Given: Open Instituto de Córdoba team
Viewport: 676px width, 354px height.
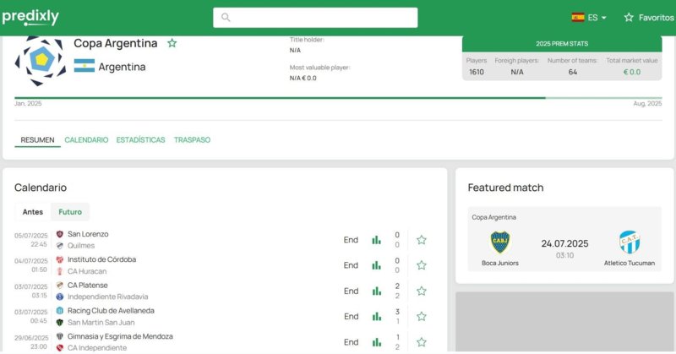Looking at the screenshot, I should (x=101, y=259).
